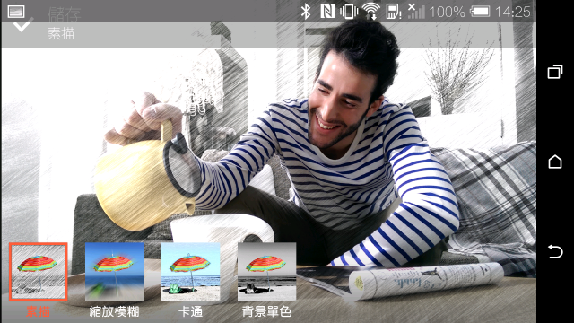The image size is (574, 323).
Task: Tap the battery status icon
Action: point(481,12)
